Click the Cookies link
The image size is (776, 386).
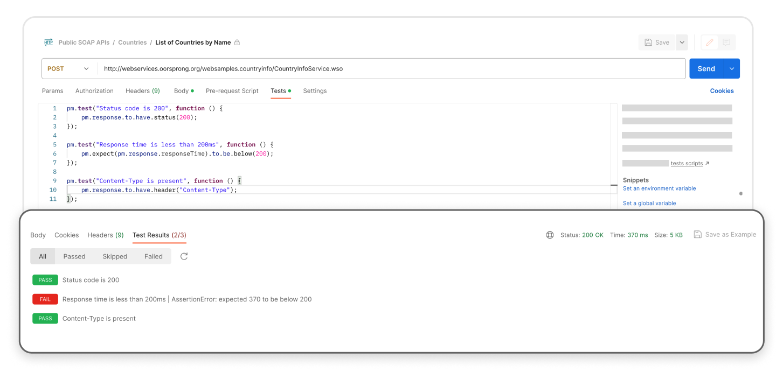722,91
